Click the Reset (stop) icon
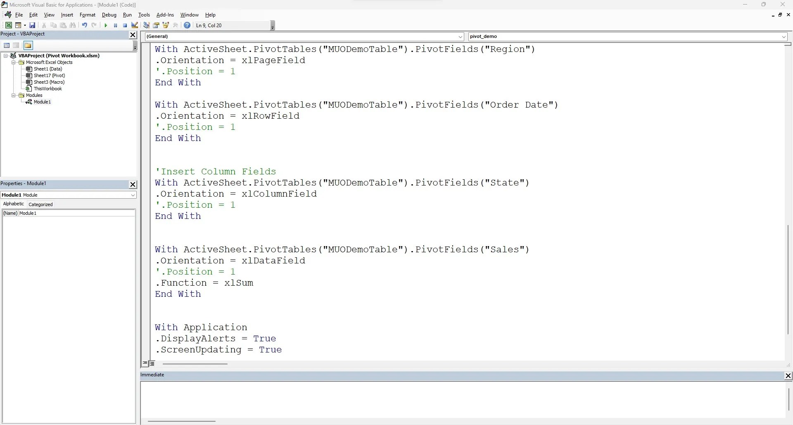793x425 pixels. point(125,25)
